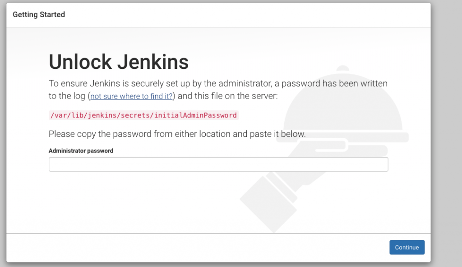Click the word "Unlock" in the heading
462x267 pixels.
tap(80, 62)
